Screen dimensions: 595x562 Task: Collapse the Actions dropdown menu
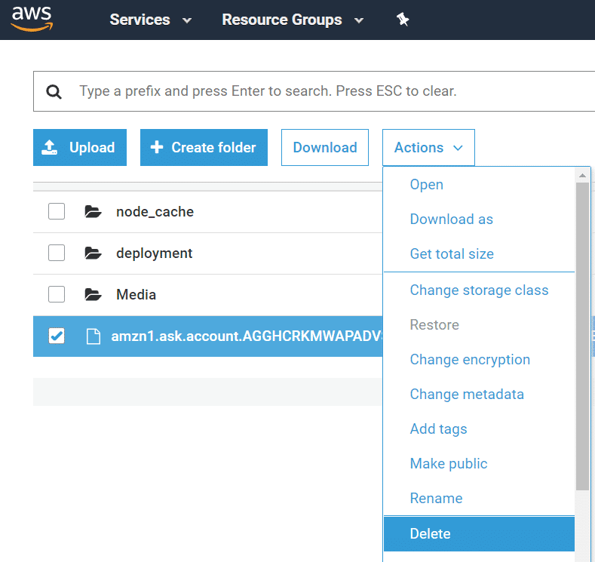(x=428, y=148)
